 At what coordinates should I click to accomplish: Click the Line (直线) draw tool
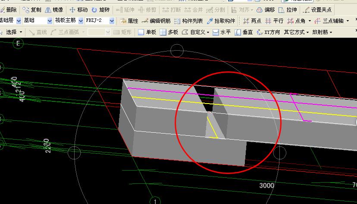point(38,32)
